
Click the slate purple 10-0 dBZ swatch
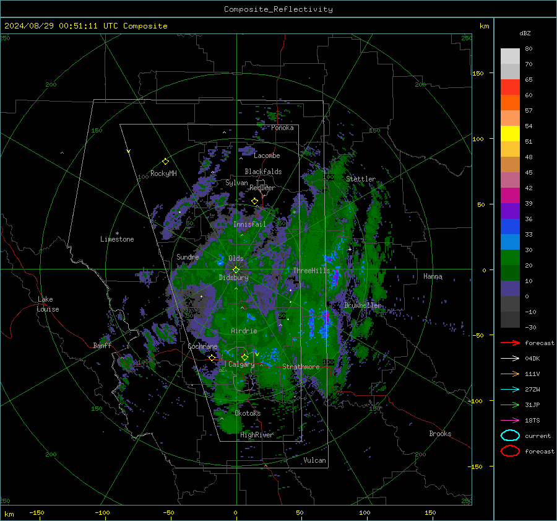coord(510,289)
